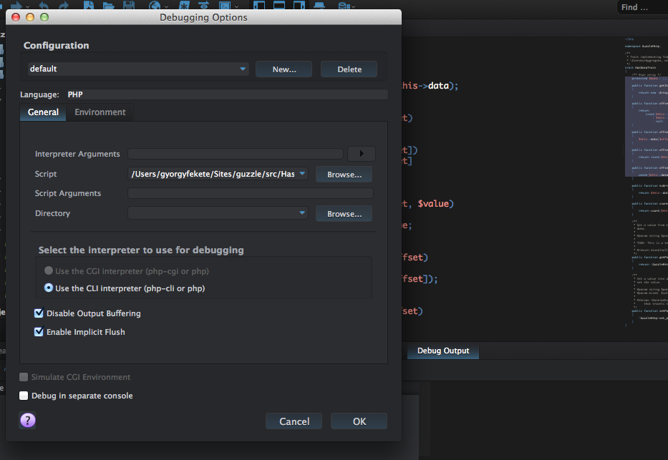This screenshot has height=460, width=668.
Task: Switch to the Environment tab
Action: (x=100, y=112)
